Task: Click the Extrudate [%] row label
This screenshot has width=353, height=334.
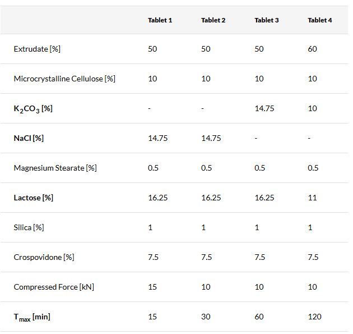Action: coord(37,49)
